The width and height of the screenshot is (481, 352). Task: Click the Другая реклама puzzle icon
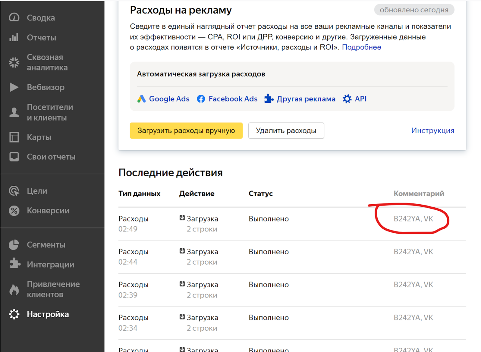269,98
